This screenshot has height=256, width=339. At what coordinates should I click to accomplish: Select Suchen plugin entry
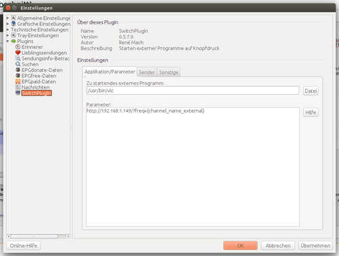[x=30, y=64]
